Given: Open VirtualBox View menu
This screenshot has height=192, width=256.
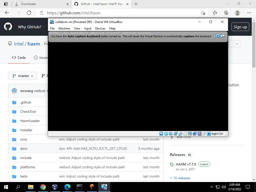Looking at the screenshot, I should (x=77, y=28).
